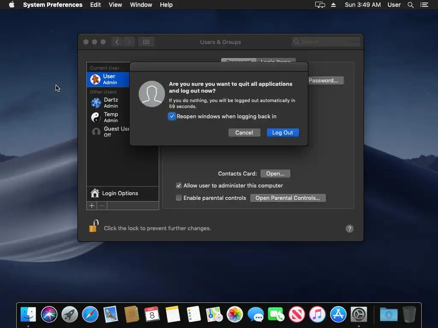Click the lock to prevent changes
438x328 pixels.
[94, 226]
